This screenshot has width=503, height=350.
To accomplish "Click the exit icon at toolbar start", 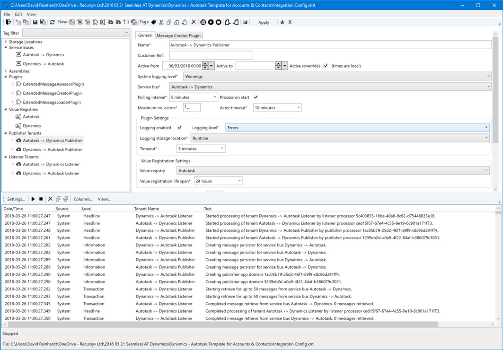I will point(9,22).
